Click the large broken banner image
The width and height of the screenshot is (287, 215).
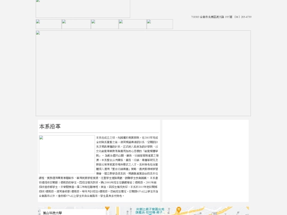pos(143,73)
